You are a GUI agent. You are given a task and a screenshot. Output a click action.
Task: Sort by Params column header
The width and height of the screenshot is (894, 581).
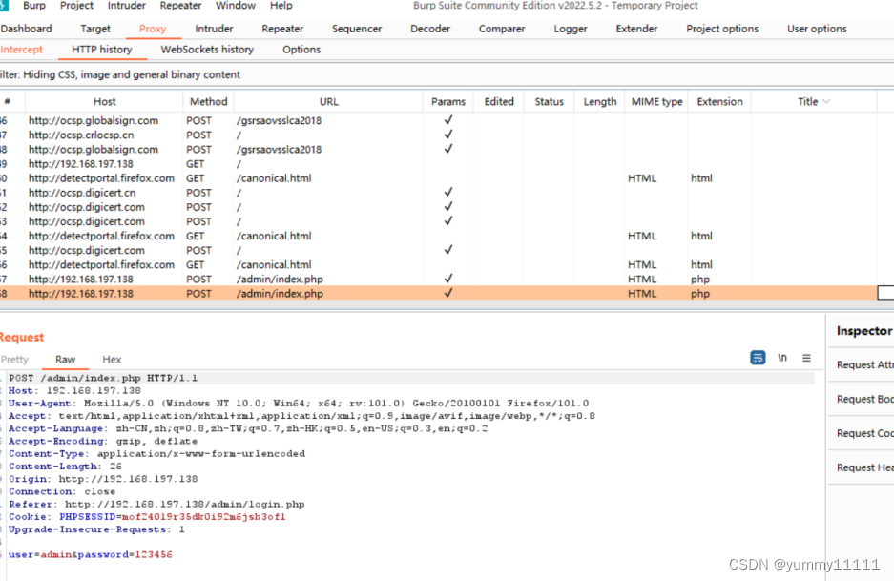(x=448, y=101)
